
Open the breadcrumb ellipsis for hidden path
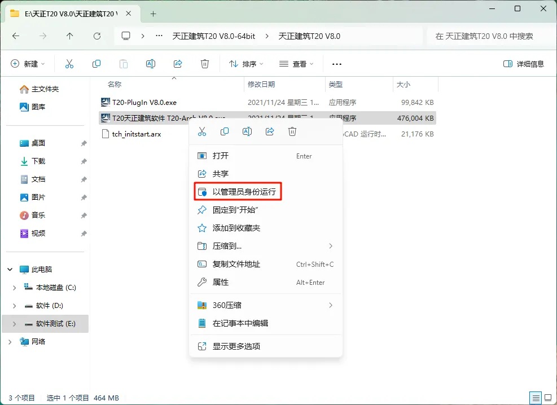[x=159, y=36]
